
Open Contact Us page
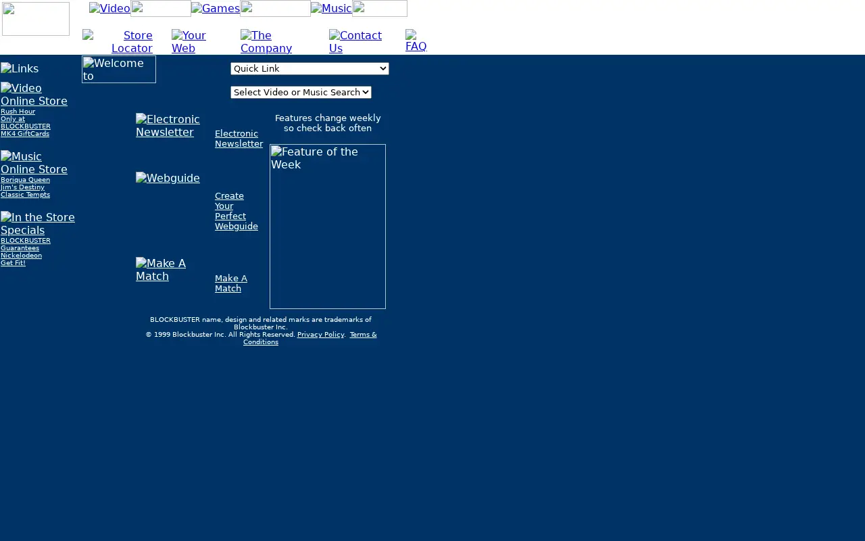[x=355, y=42]
